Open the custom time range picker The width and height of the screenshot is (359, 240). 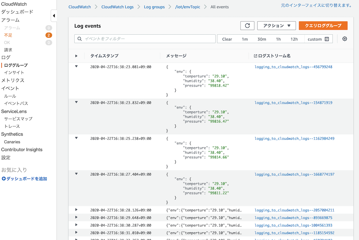point(318,39)
